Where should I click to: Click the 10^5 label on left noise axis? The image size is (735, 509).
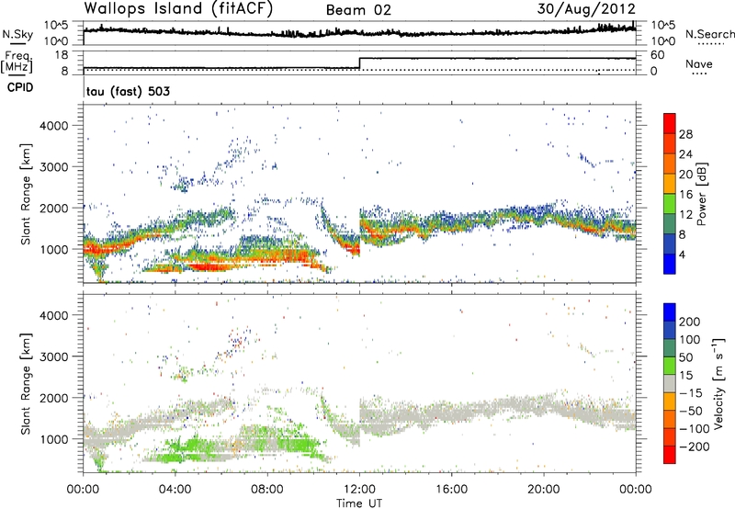click(56, 26)
